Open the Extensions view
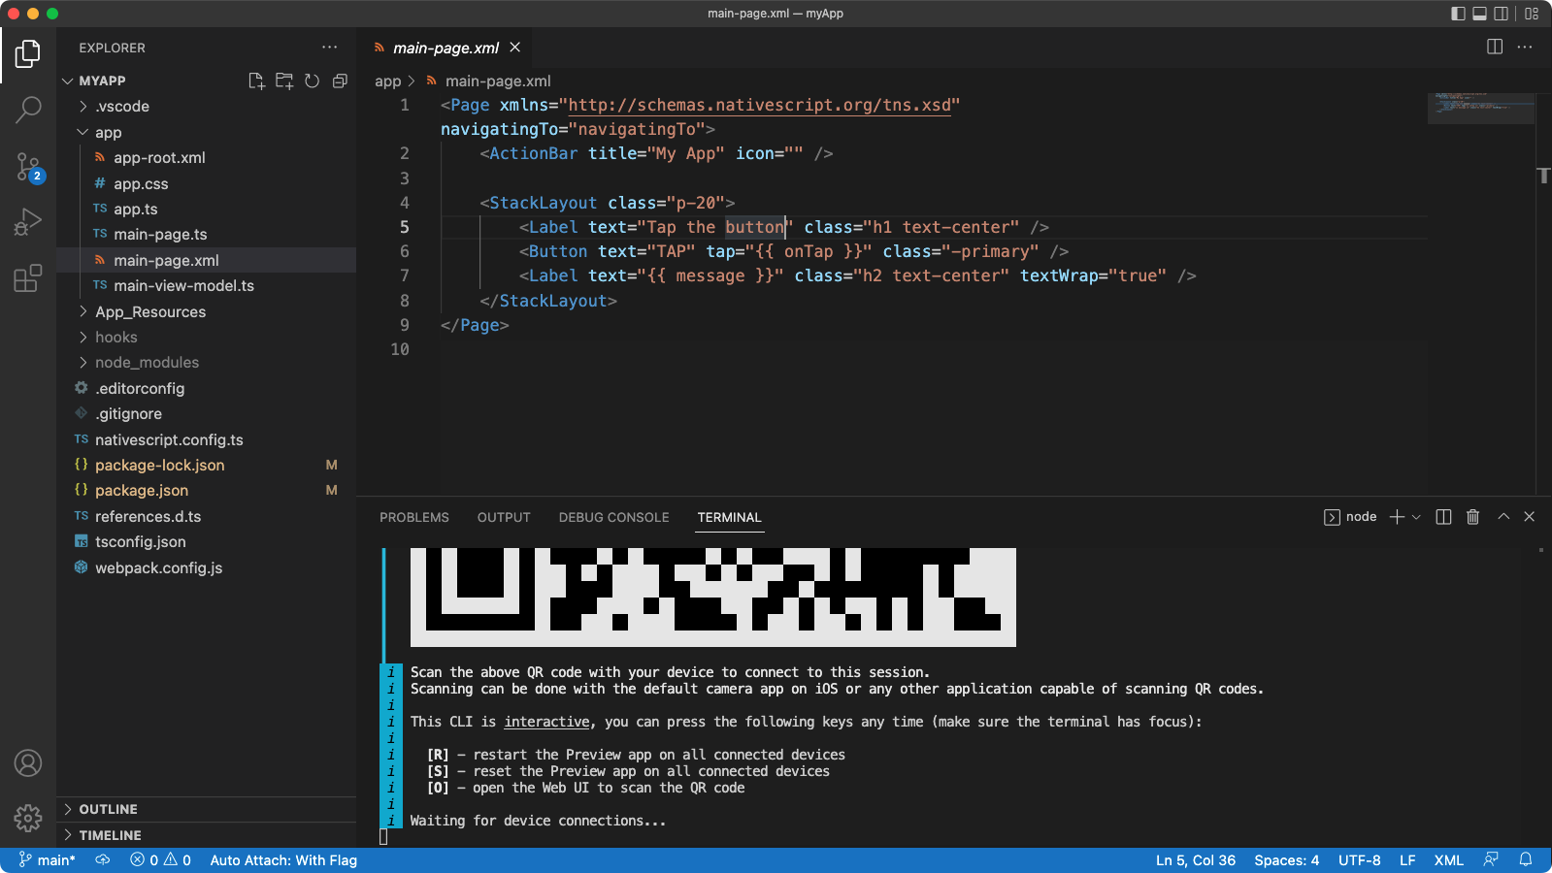 pyautogui.click(x=28, y=278)
